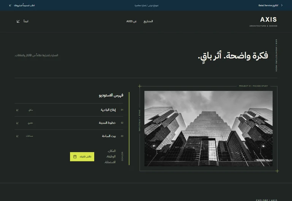The image size is (292, 201).
Task: Click the chevron arrow beside Batal Service catalog
Action: [x=282, y=5]
